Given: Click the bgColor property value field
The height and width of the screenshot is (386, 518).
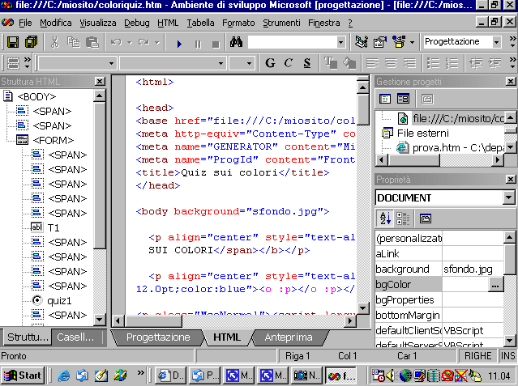Looking at the screenshot, I should [464, 284].
